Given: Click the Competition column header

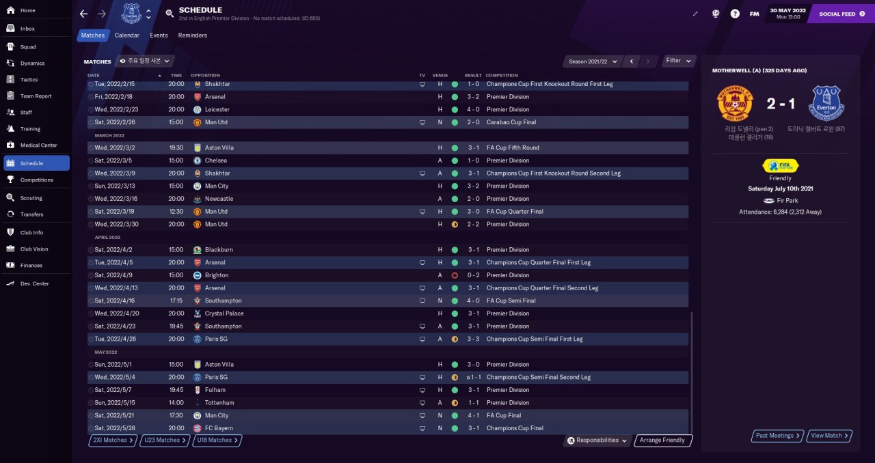Looking at the screenshot, I should click(502, 75).
